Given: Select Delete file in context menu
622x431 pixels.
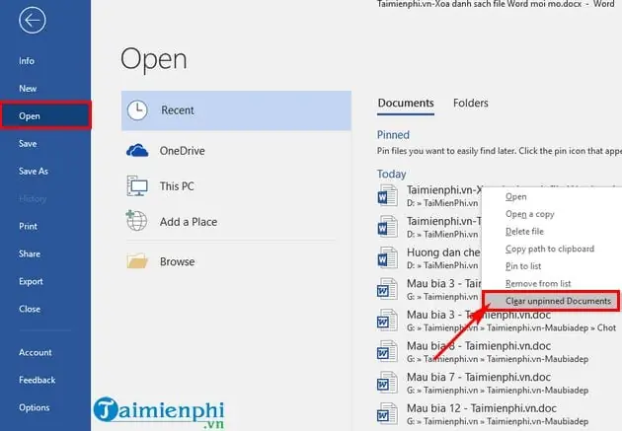Looking at the screenshot, I should tap(524, 232).
